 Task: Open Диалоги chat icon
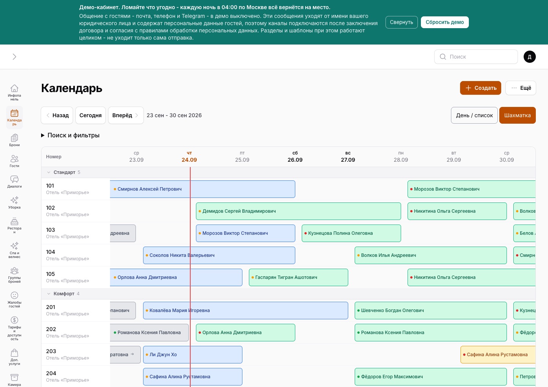click(x=14, y=182)
